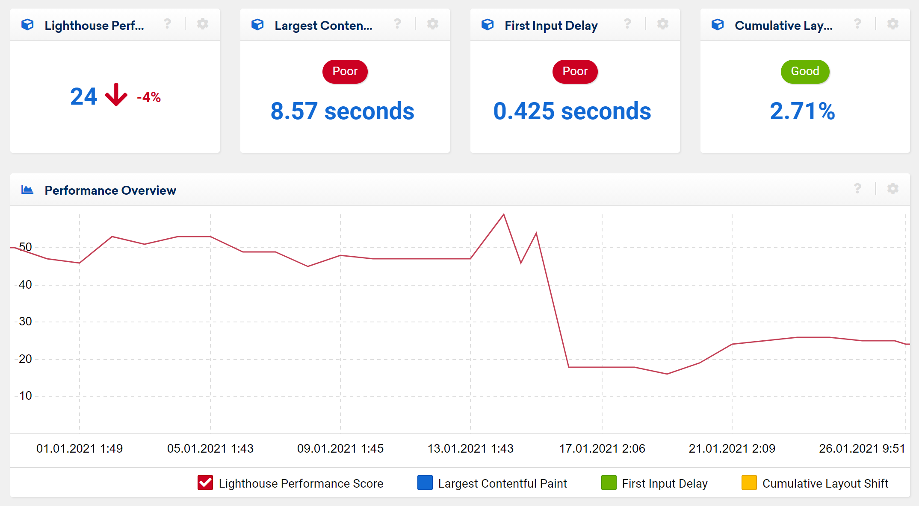Click the Lighthouse Perf... card title

coord(94,26)
